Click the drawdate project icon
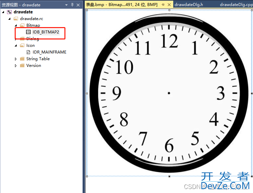 click(9, 12)
